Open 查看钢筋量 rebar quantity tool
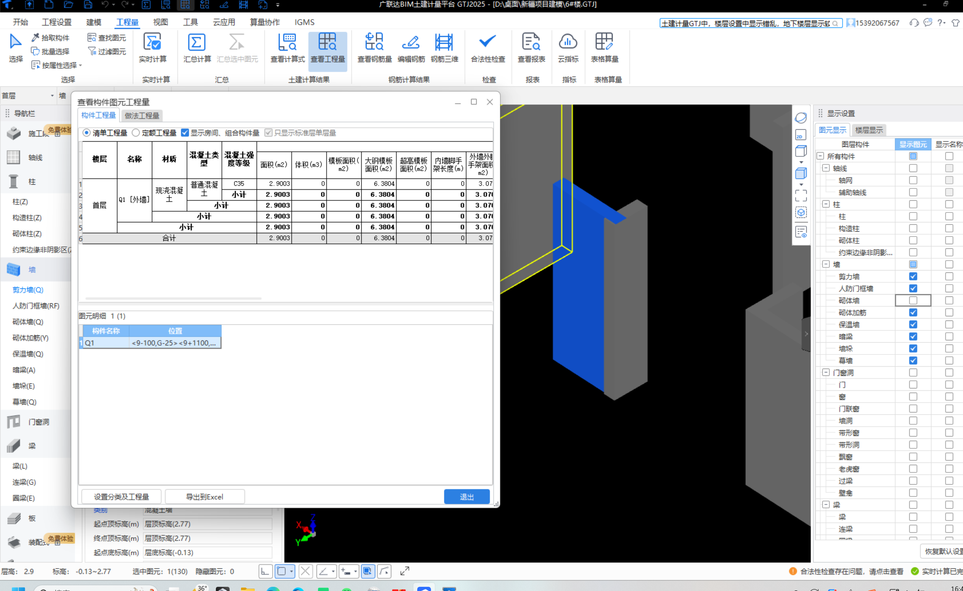This screenshot has height=591, width=963. [375, 48]
